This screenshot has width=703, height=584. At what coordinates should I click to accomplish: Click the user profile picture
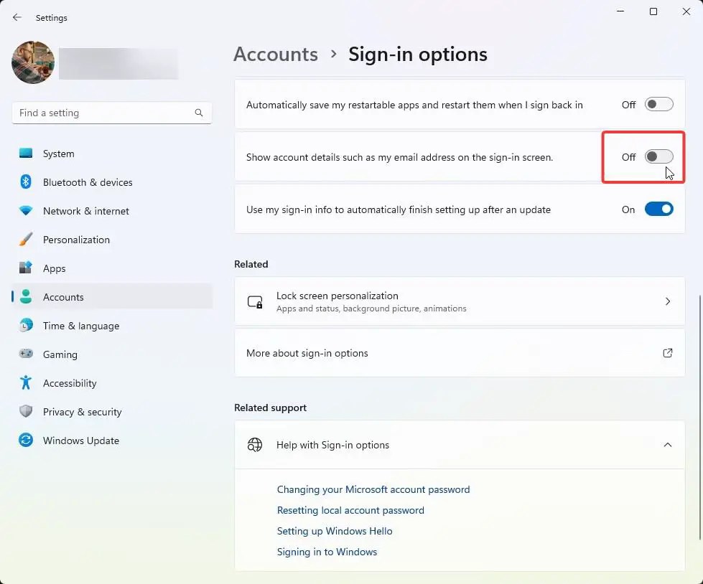33,62
